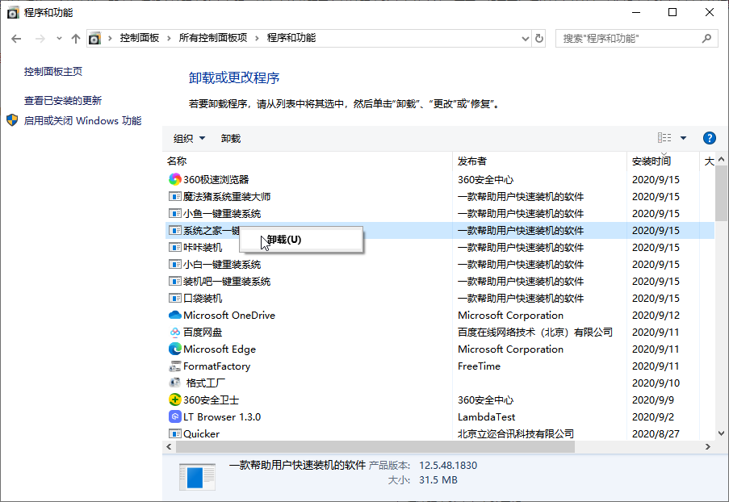Click the 360极速浏览器 program icon

coord(175,179)
